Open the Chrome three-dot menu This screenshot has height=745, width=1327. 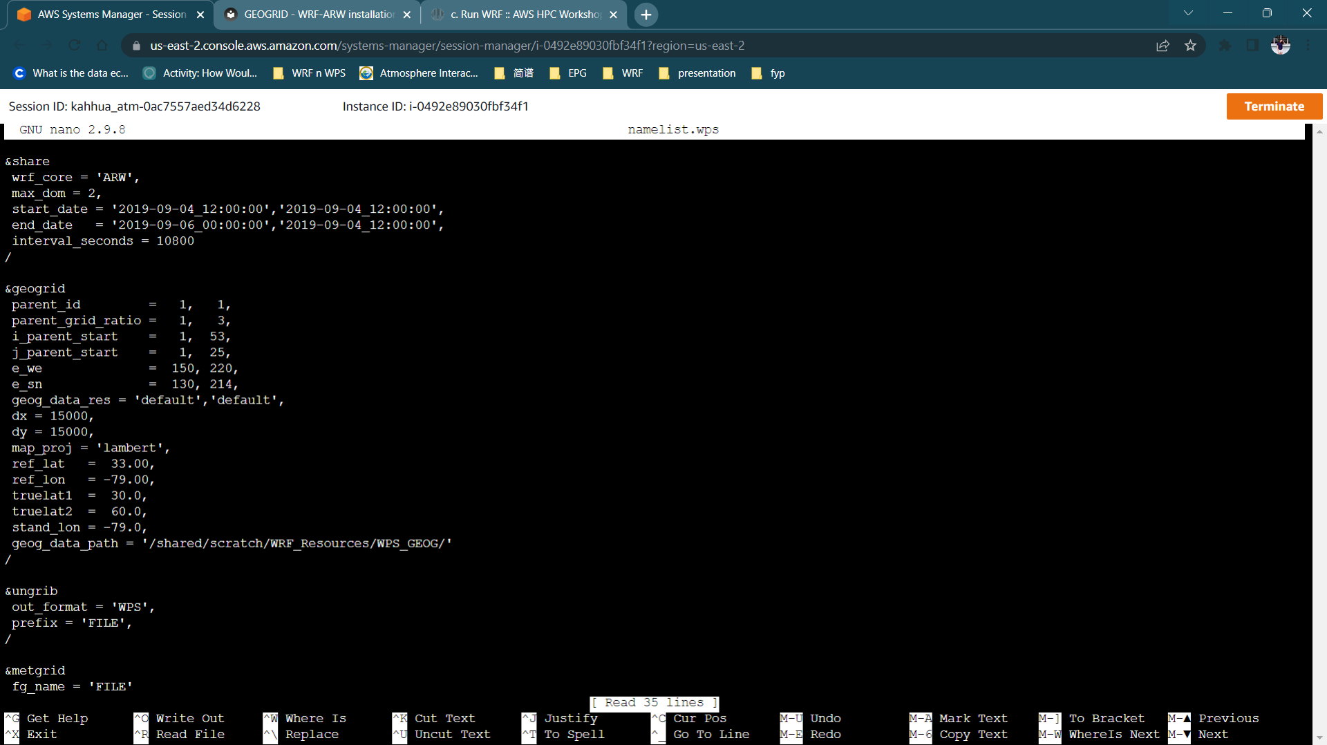1308,46
